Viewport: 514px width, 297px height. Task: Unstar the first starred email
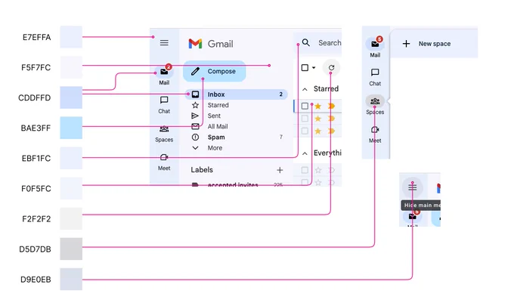[x=317, y=106]
